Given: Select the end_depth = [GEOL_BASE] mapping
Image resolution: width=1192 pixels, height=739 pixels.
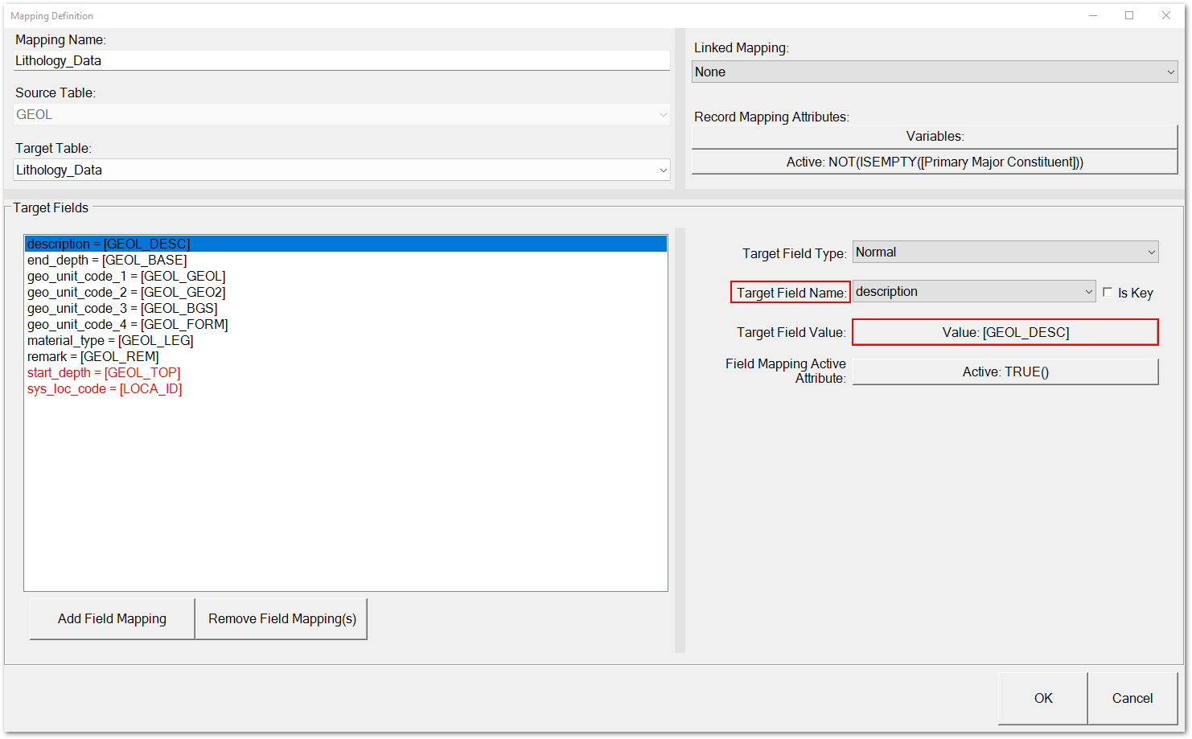Looking at the screenshot, I should coord(107,261).
